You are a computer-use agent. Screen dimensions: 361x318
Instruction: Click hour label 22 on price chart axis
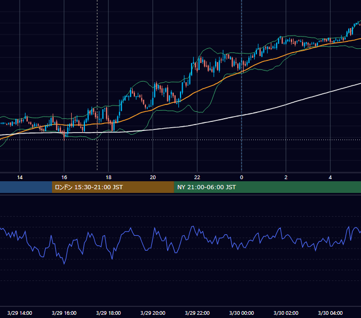pos(197,178)
